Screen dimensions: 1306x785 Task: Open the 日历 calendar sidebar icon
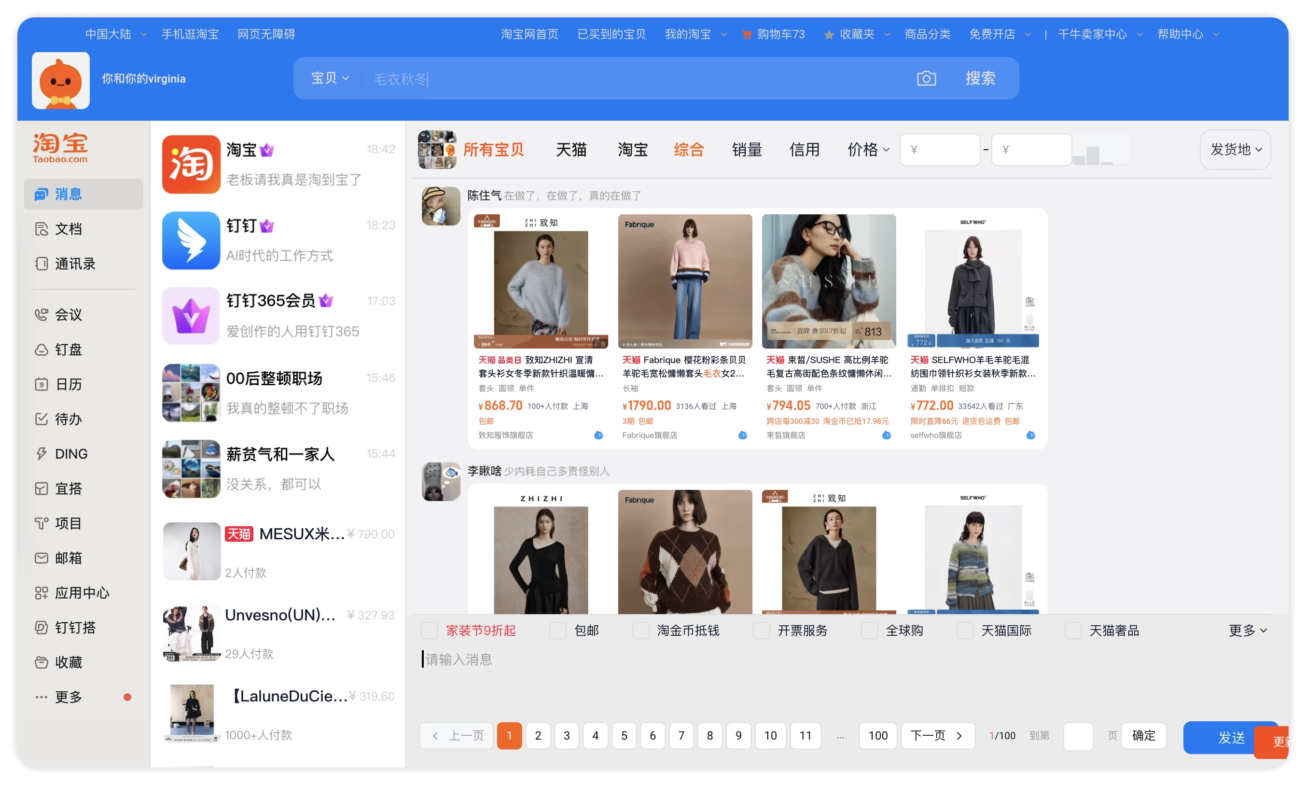pos(41,384)
